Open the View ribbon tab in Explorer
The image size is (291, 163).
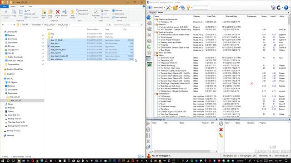(x=30, y=6)
